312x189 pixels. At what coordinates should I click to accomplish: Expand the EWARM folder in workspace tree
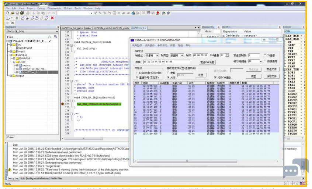click(x=14, y=58)
